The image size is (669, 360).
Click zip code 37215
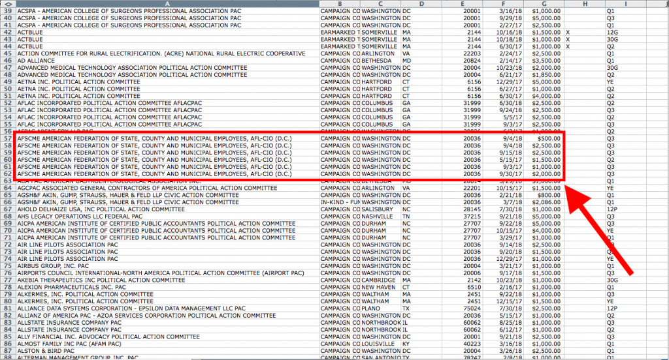click(x=463, y=217)
